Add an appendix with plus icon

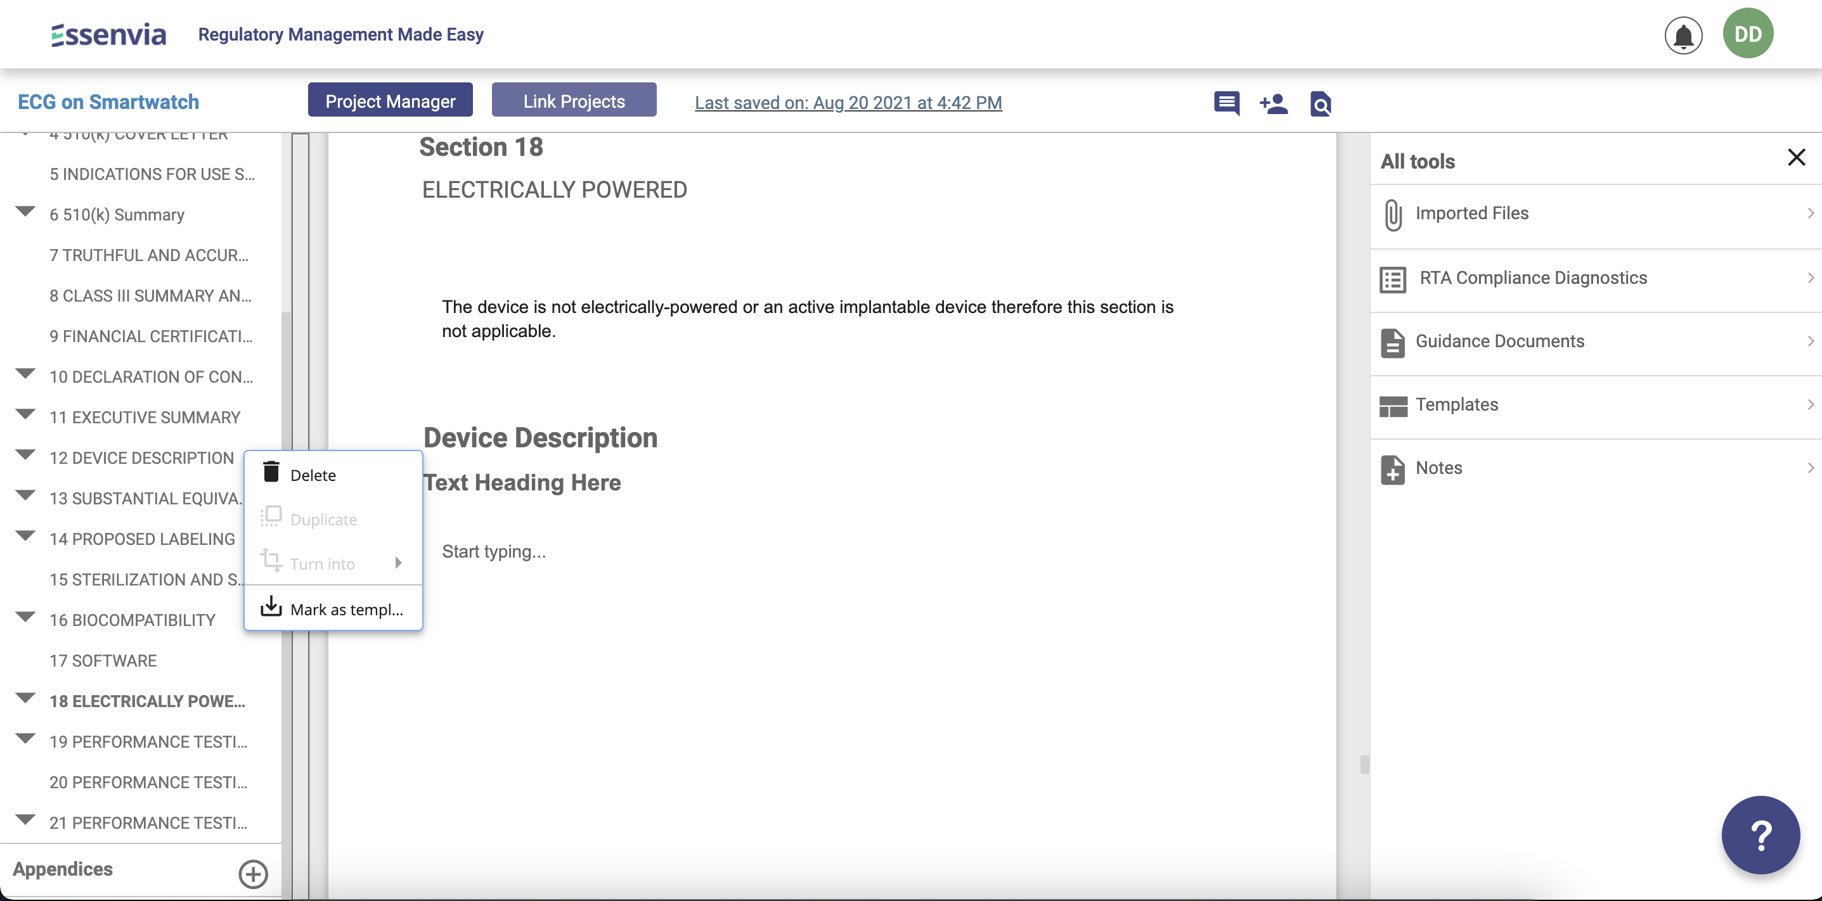pos(252,874)
